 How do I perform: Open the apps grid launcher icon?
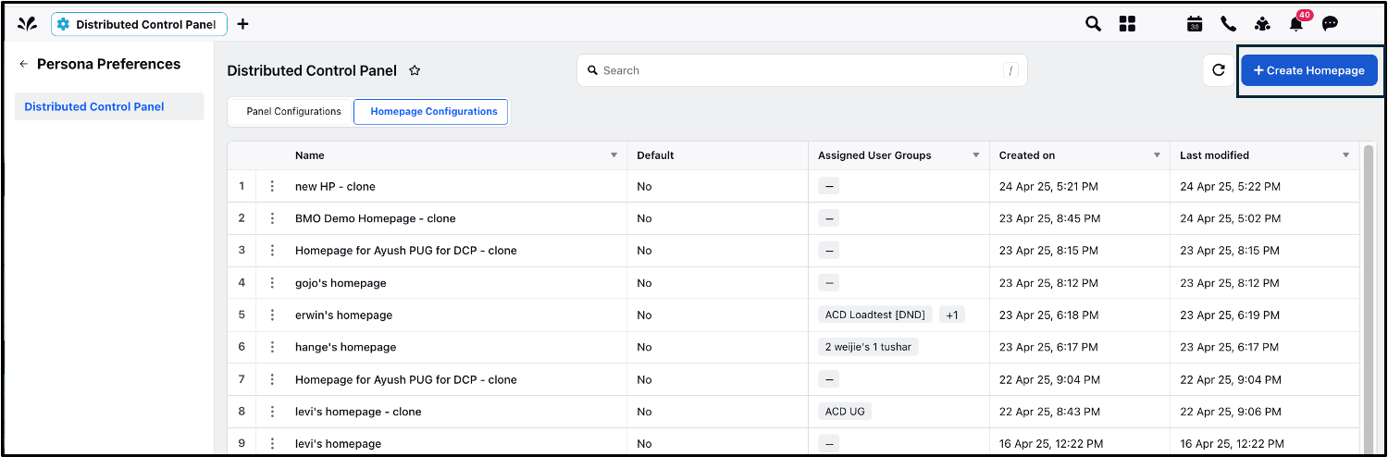pyautogui.click(x=1127, y=24)
